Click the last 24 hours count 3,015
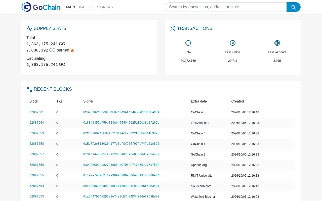Viewport: 322px width, 201px height. click(277, 61)
